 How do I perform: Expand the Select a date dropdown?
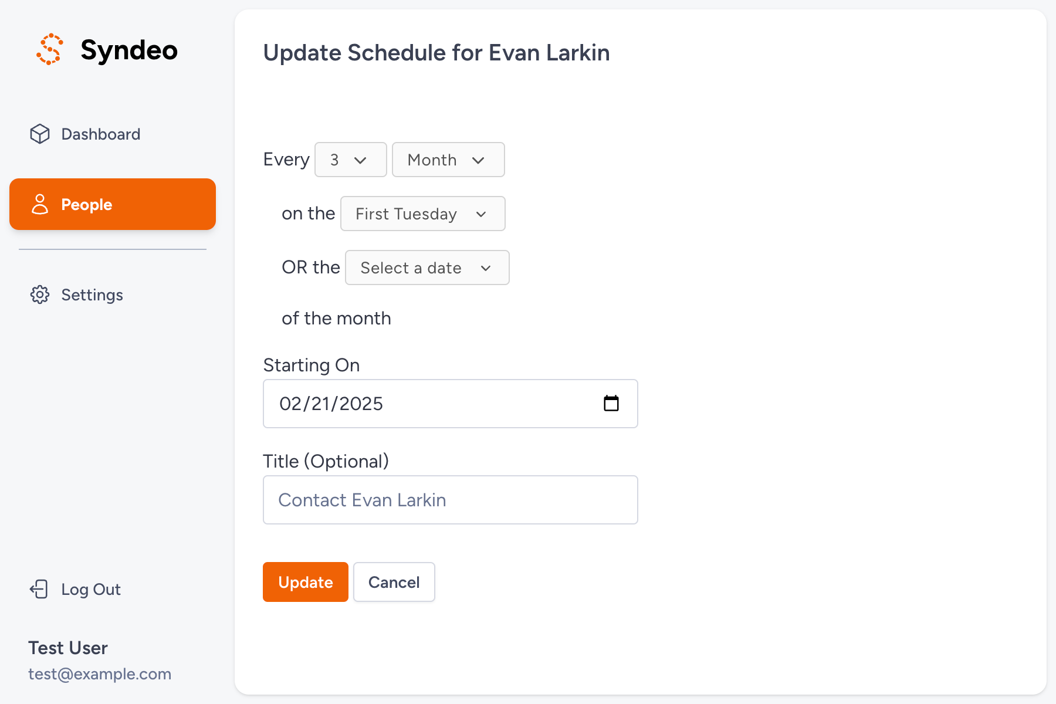pos(427,268)
